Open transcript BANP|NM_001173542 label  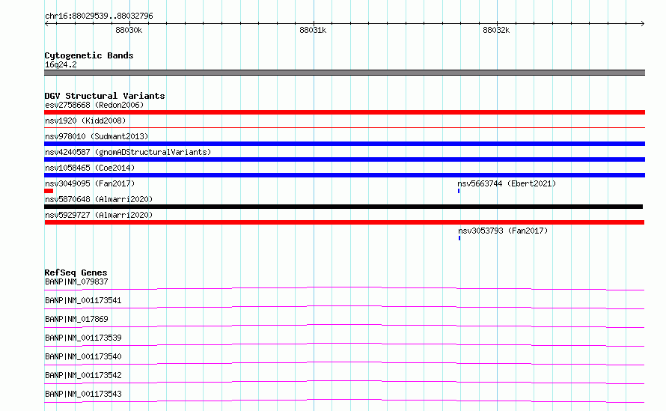pos(83,375)
